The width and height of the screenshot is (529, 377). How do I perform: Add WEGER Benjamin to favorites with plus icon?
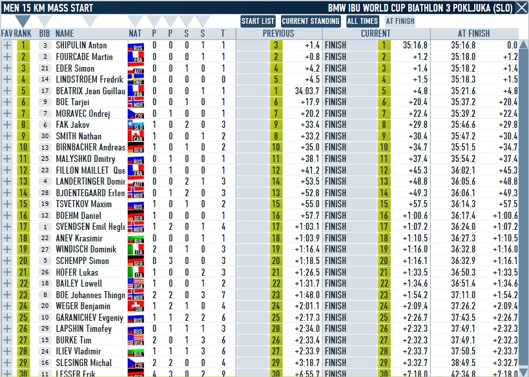click(x=6, y=306)
